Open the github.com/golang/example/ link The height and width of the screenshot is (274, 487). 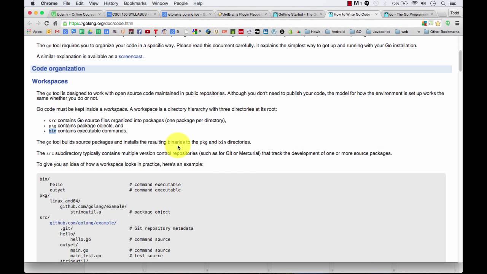pos(83,223)
